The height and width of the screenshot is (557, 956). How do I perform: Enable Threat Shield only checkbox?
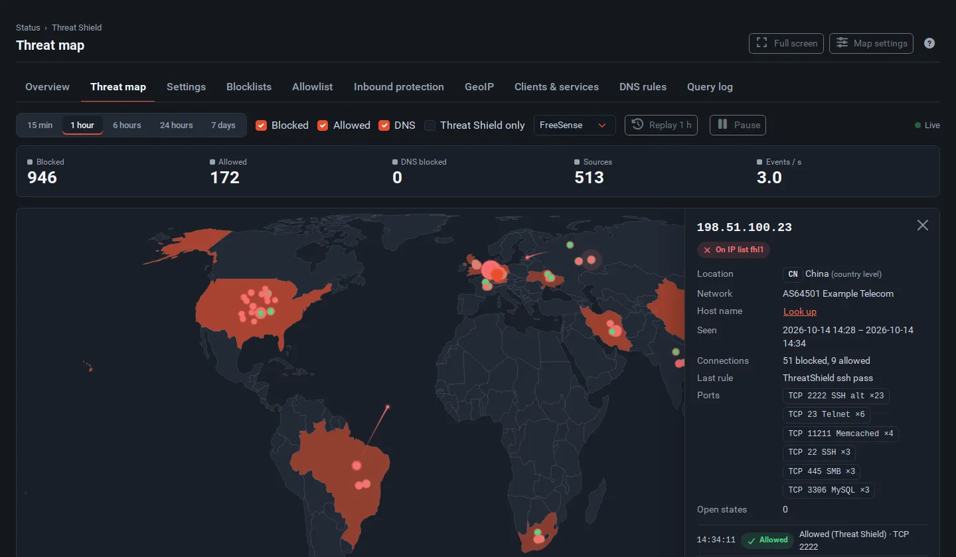click(x=430, y=125)
